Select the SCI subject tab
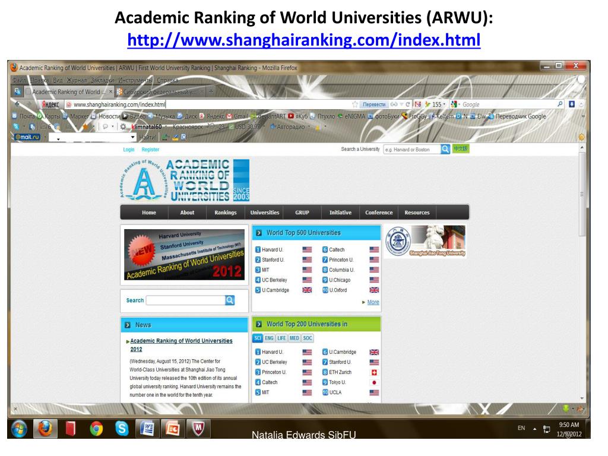608x456 pixels. [x=258, y=338]
